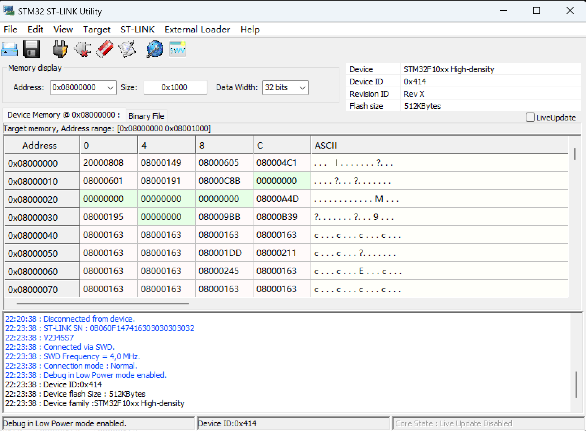Open the ST-LINK firmware update globe icon
The image size is (586, 431).
pyautogui.click(x=155, y=49)
